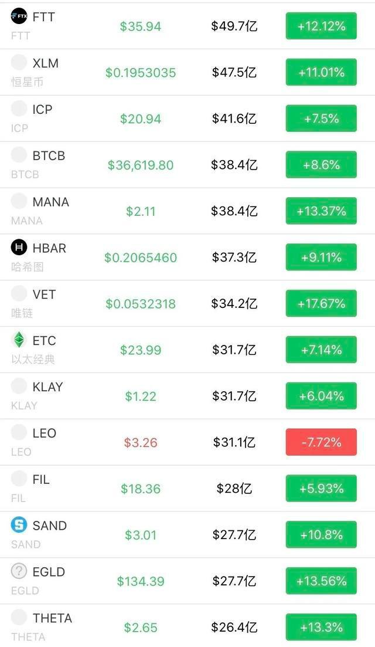Image resolution: width=375 pixels, height=647 pixels.
Task: Tap the green Ethereum Classic ETC icon
Action: (x=19, y=340)
